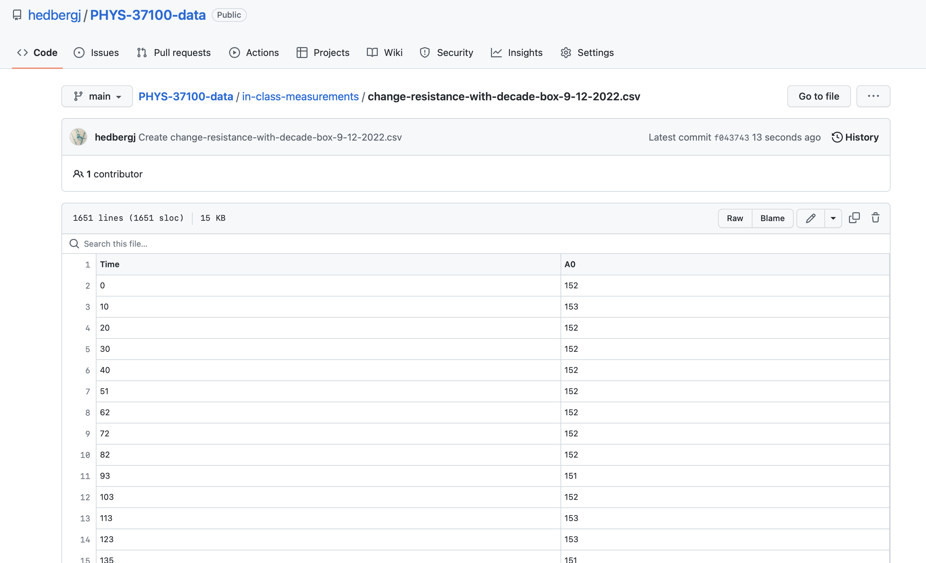926x563 pixels.
Task: Click the Time cell reading 72
Action: click(x=328, y=434)
